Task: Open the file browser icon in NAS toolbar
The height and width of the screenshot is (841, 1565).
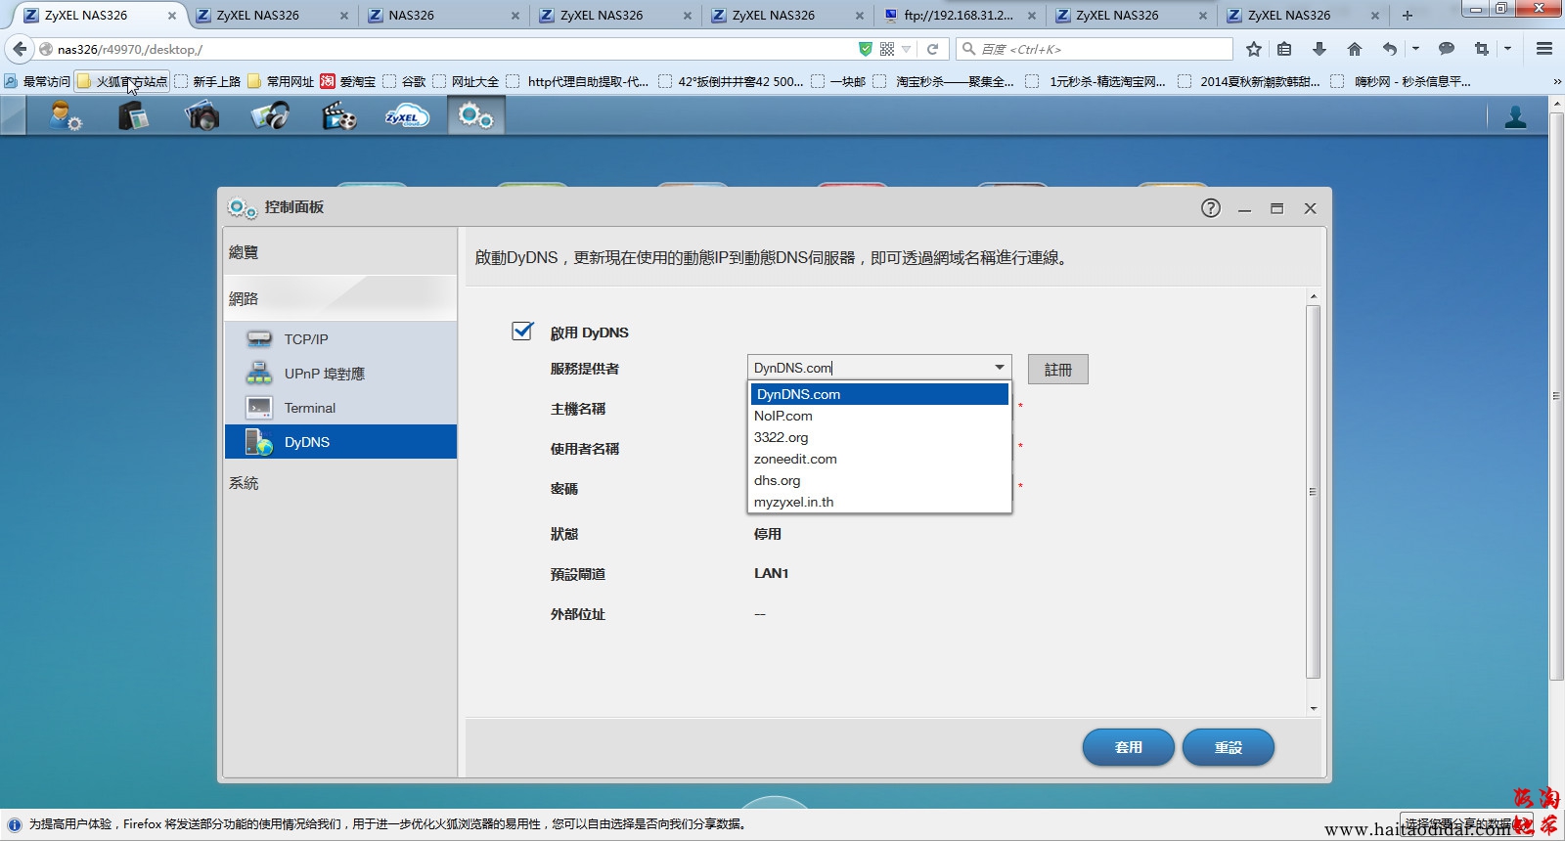Action: pyautogui.click(x=133, y=116)
